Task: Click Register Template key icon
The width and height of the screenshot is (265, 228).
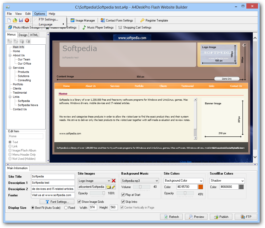Action: coord(142,20)
